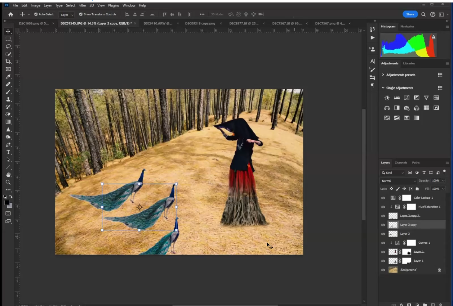
Task: Toggle the Auto-Select checkbox
Action: 36,14
